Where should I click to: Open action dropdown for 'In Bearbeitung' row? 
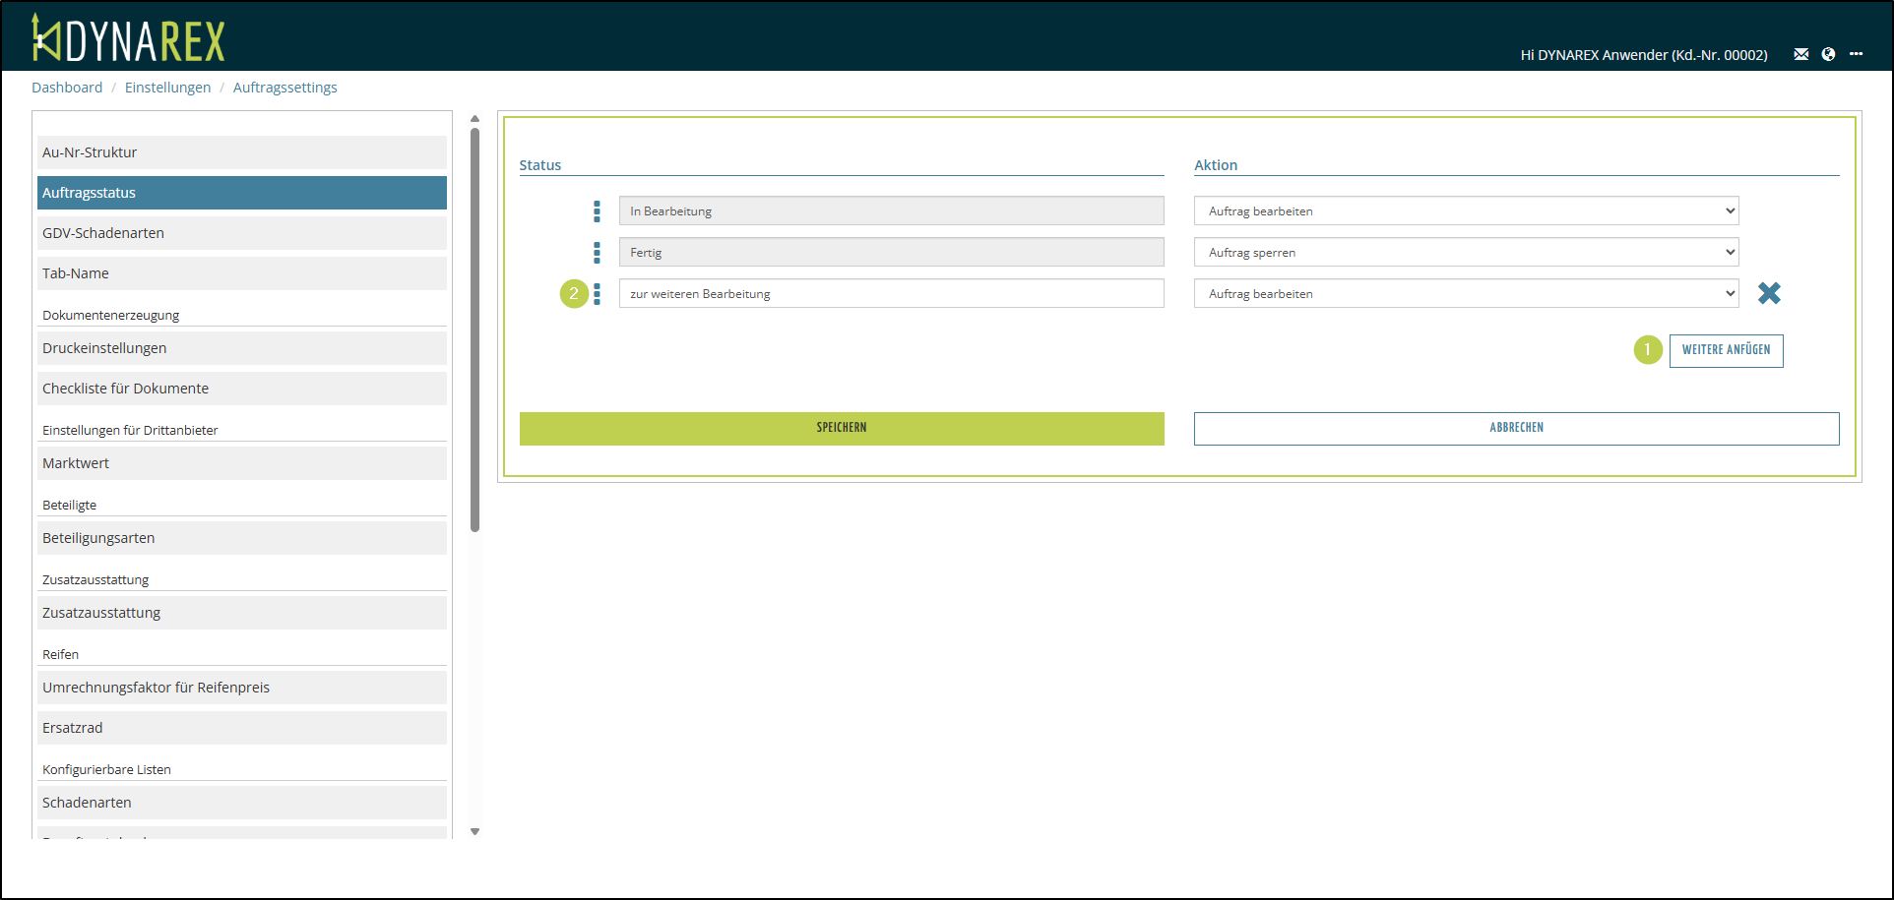click(x=1466, y=211)
